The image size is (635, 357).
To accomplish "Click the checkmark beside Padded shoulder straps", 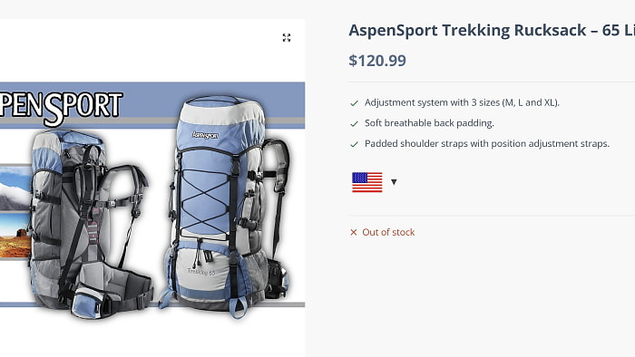I will (355, 144).
